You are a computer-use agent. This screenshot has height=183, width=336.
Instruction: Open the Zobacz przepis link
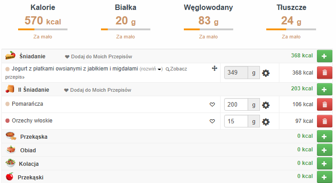coord(178,69)
